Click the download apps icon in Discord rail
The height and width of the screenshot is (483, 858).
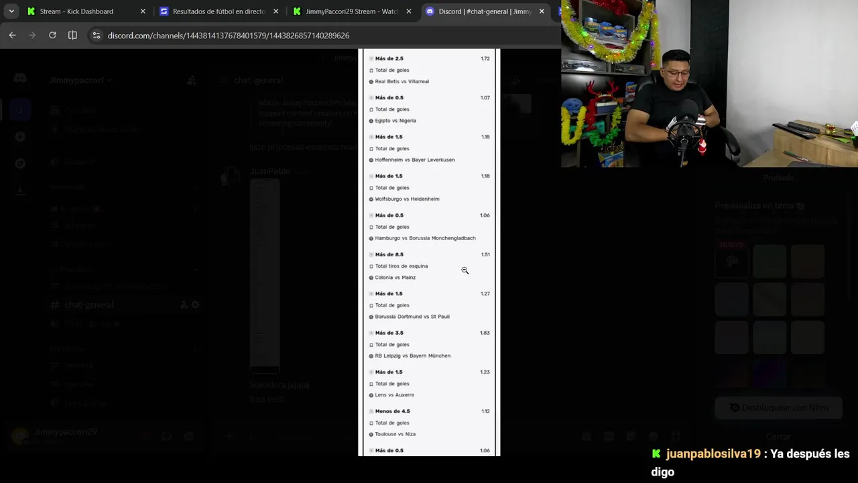20,190
